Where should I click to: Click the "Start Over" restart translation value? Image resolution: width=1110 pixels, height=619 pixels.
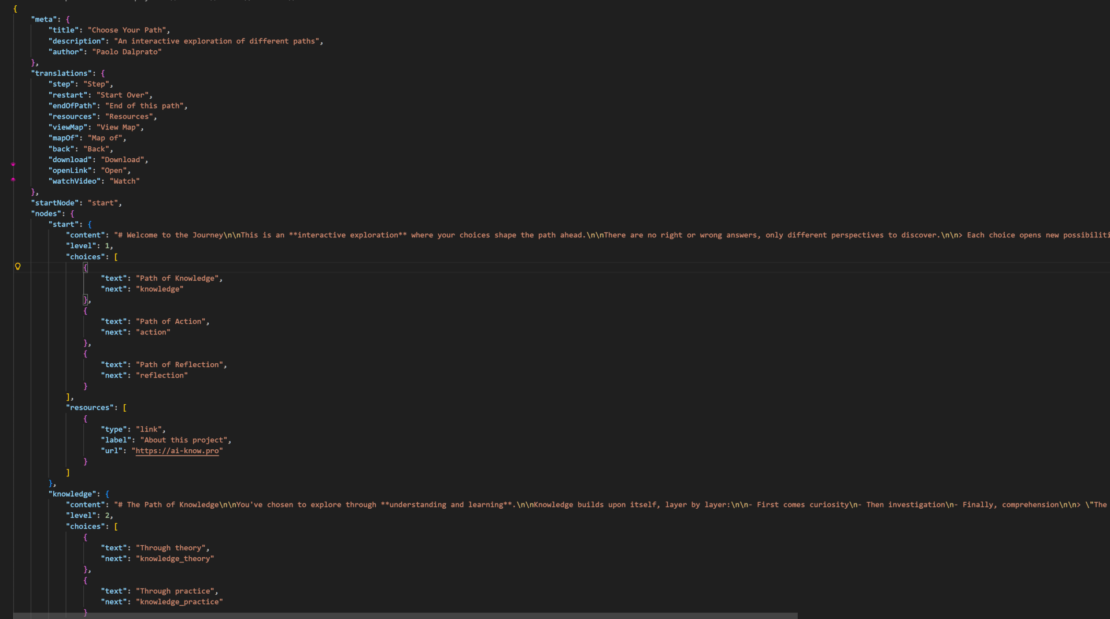(124, 95)
